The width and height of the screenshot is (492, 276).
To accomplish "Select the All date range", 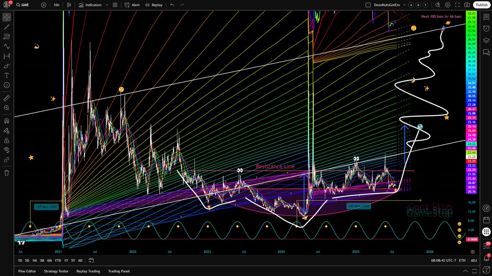I will 80,260.
